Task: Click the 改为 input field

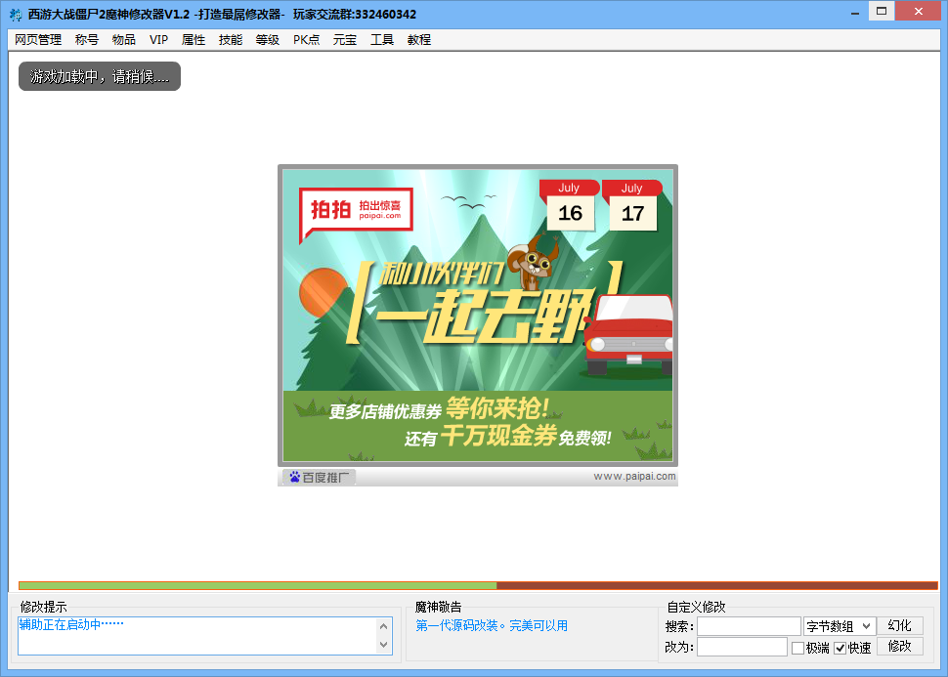Action: (x=742, y=647)
